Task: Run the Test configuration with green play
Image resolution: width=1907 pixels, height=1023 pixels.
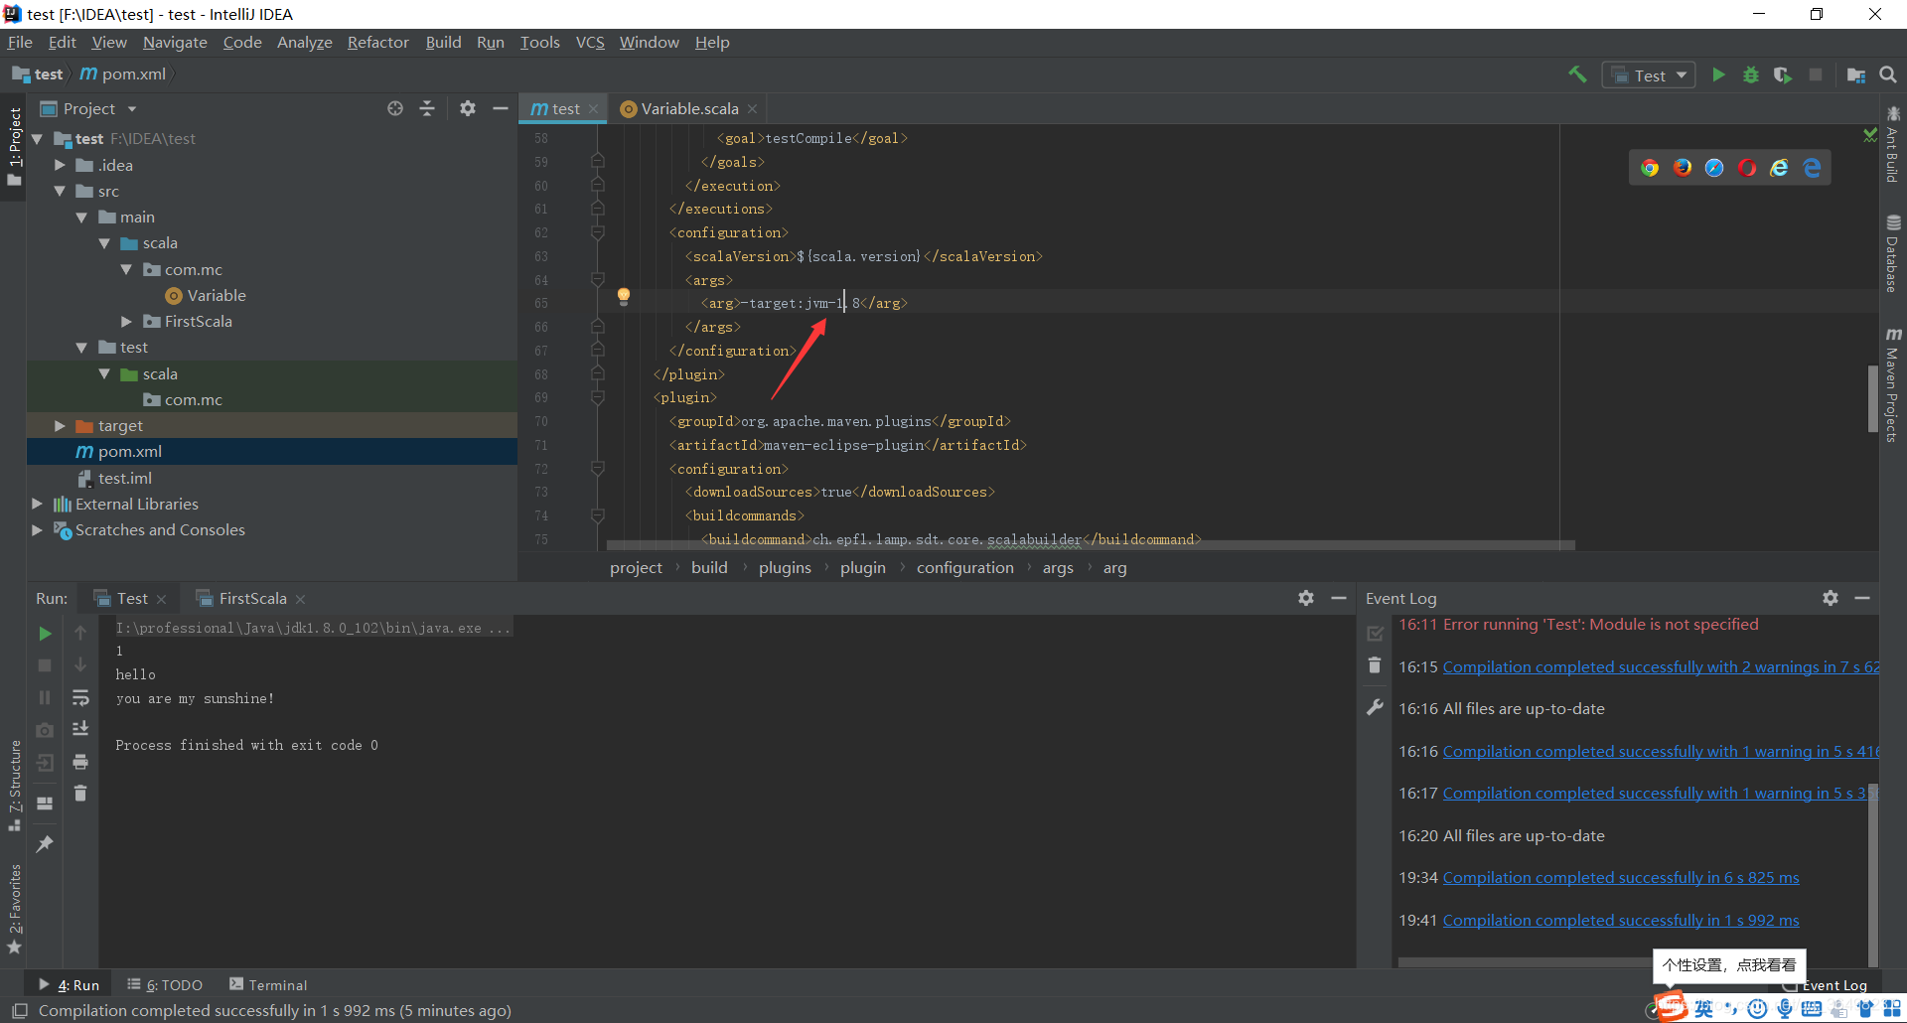Action: pos(1718,74)
